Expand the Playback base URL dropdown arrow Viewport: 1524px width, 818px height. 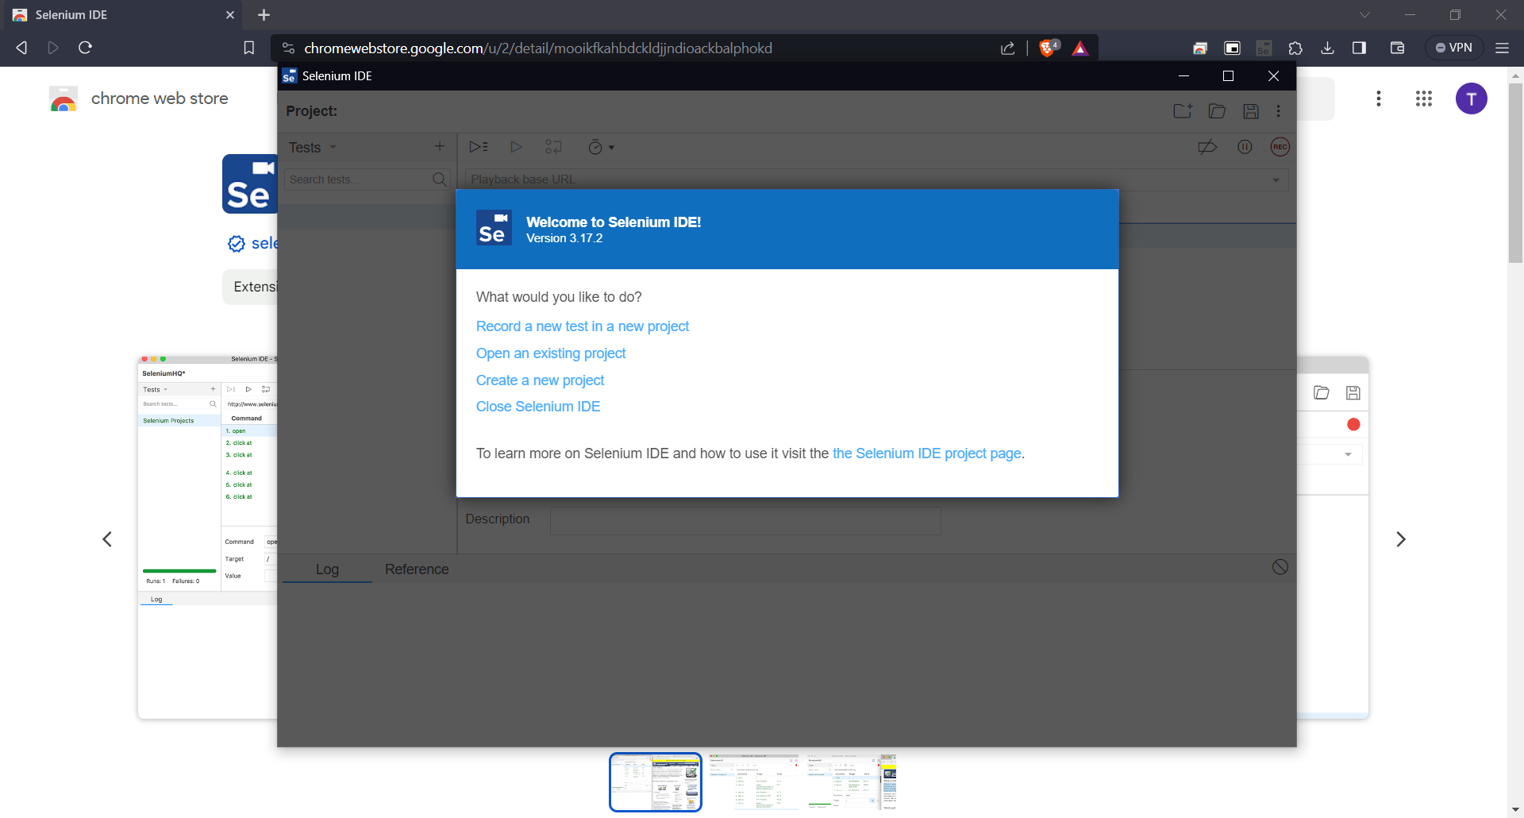coord(1276,179)
